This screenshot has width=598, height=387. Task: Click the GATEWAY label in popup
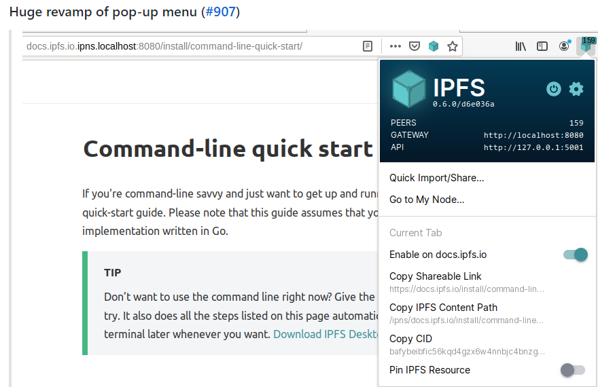point(410,135)
